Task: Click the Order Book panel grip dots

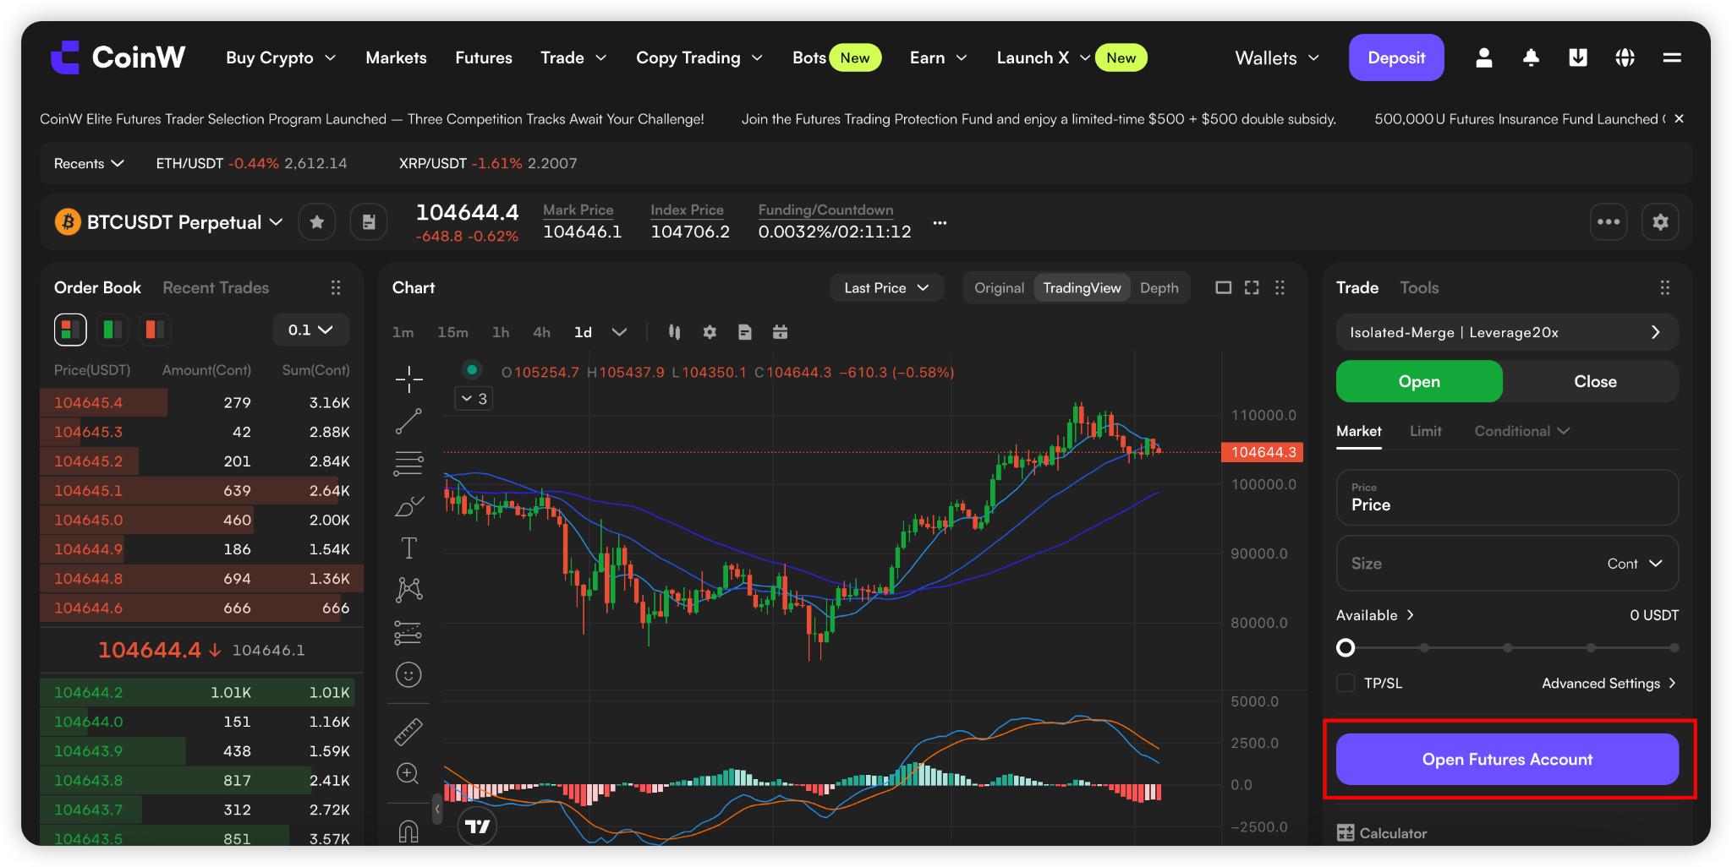Action: tap(336, 288)
